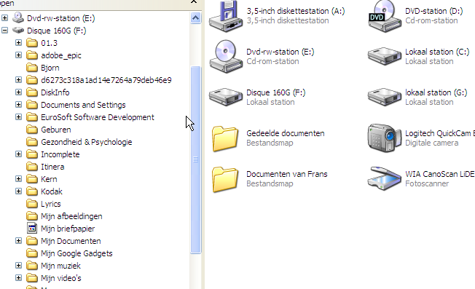
Task: Select the Incomplete folder label
Action: tap(60, 154)
